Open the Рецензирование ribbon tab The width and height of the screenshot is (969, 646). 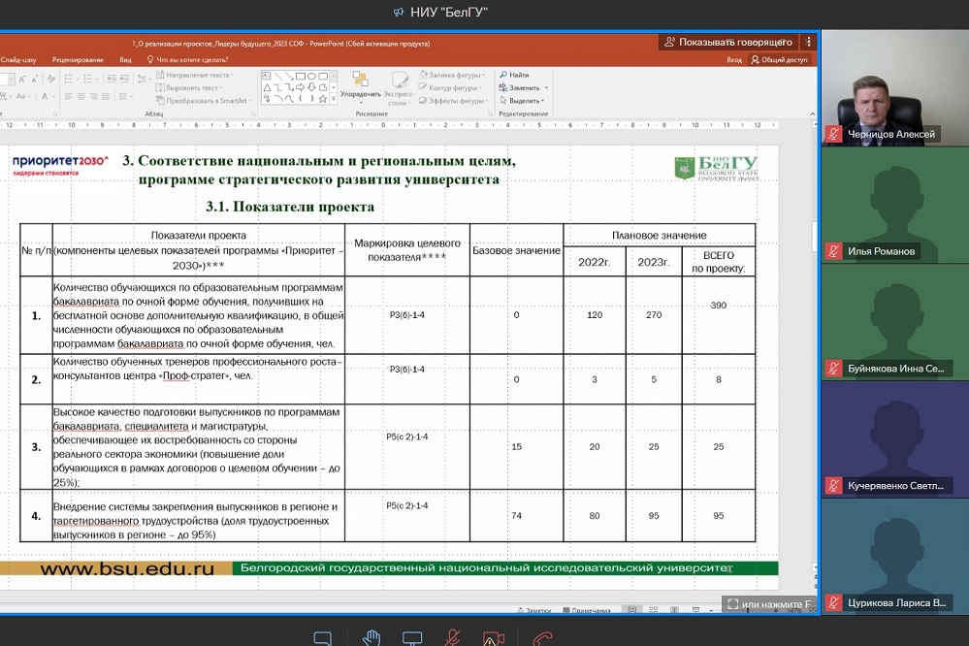click(78, 60)
